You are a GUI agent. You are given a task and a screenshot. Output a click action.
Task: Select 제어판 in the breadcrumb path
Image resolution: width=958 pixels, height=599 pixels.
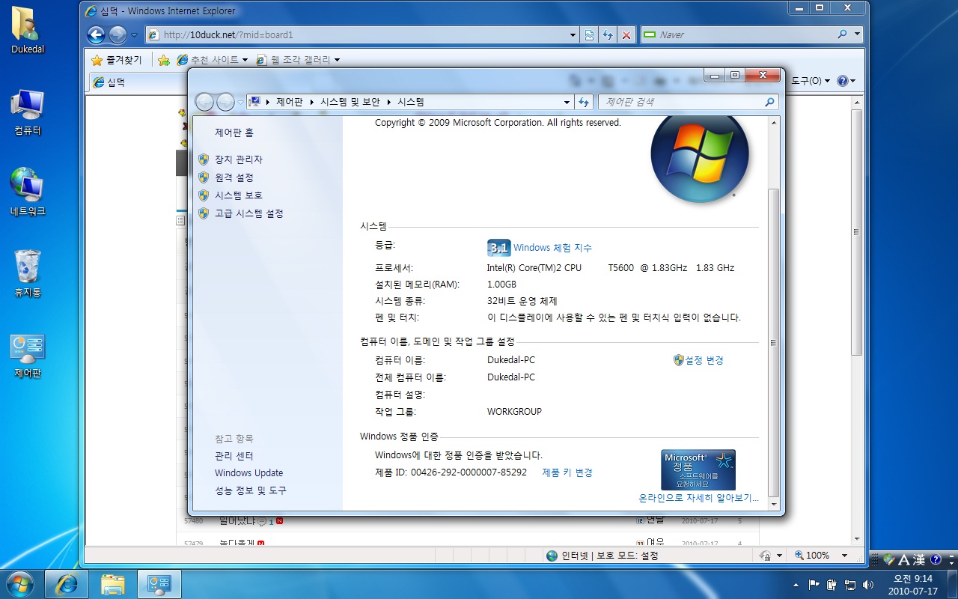289,102
